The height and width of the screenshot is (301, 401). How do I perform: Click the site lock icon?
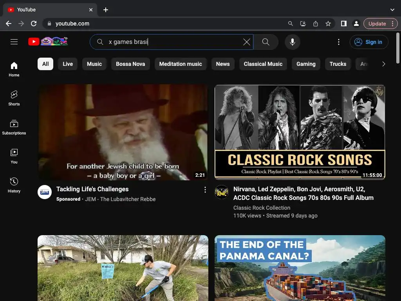[x=49, y=24]
